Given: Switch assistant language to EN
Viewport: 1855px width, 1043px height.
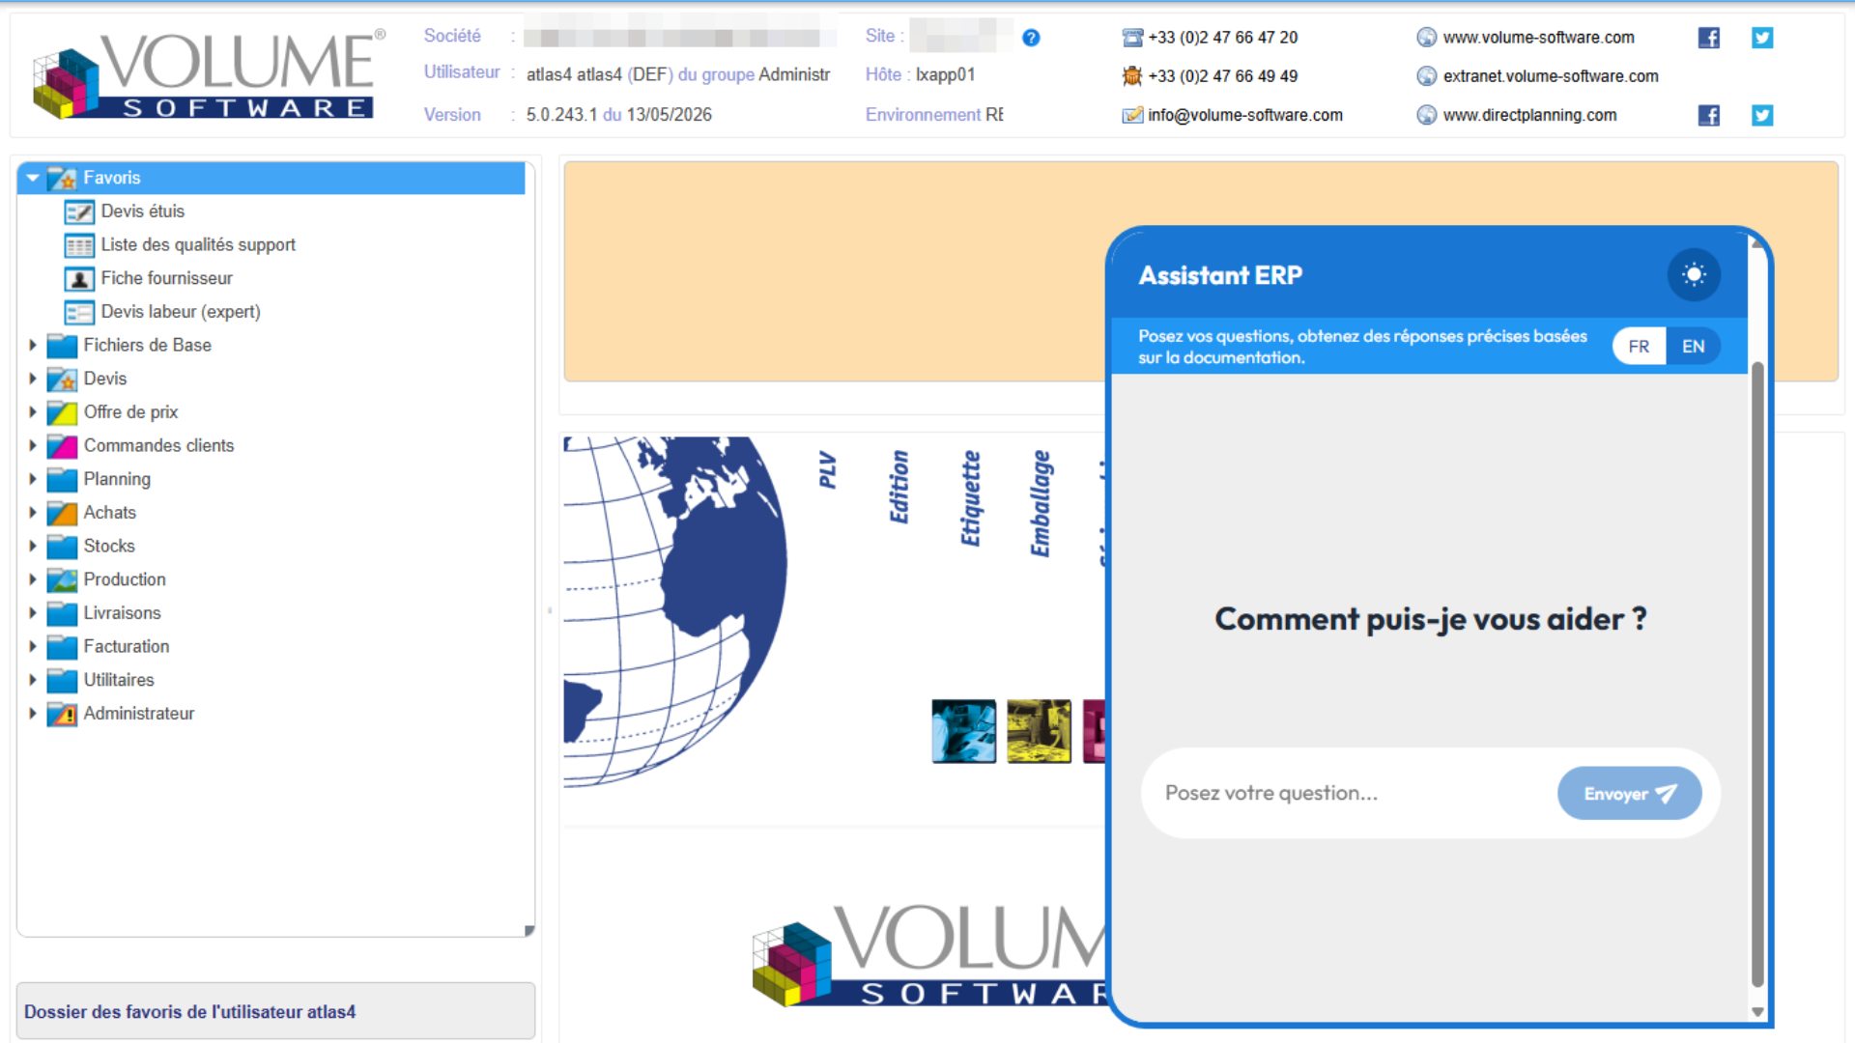Looking at the screenshot, I should coord(1693,347).
